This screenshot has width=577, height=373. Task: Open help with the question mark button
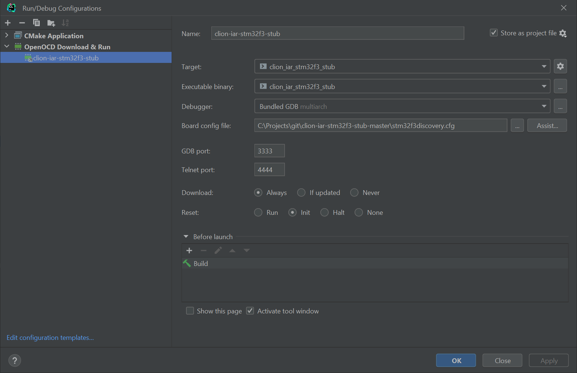[15, 360]
